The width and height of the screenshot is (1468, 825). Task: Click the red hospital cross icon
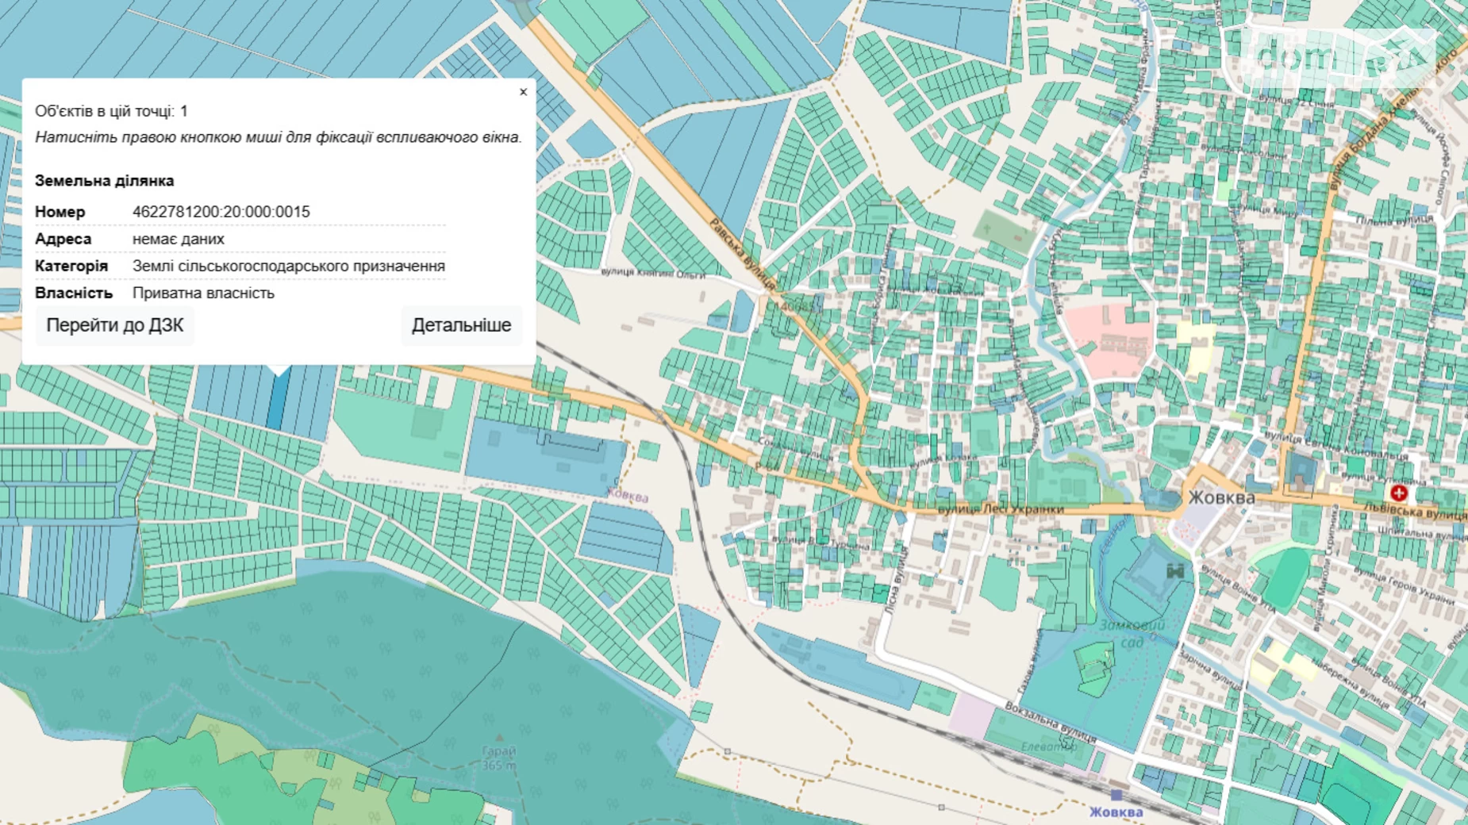coord(1399,493)
